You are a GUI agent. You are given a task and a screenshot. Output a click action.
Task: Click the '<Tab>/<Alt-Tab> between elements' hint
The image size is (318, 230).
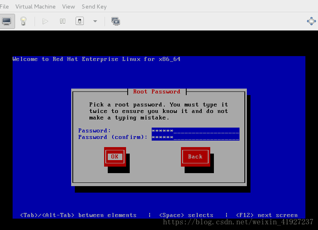coord(78,215)
